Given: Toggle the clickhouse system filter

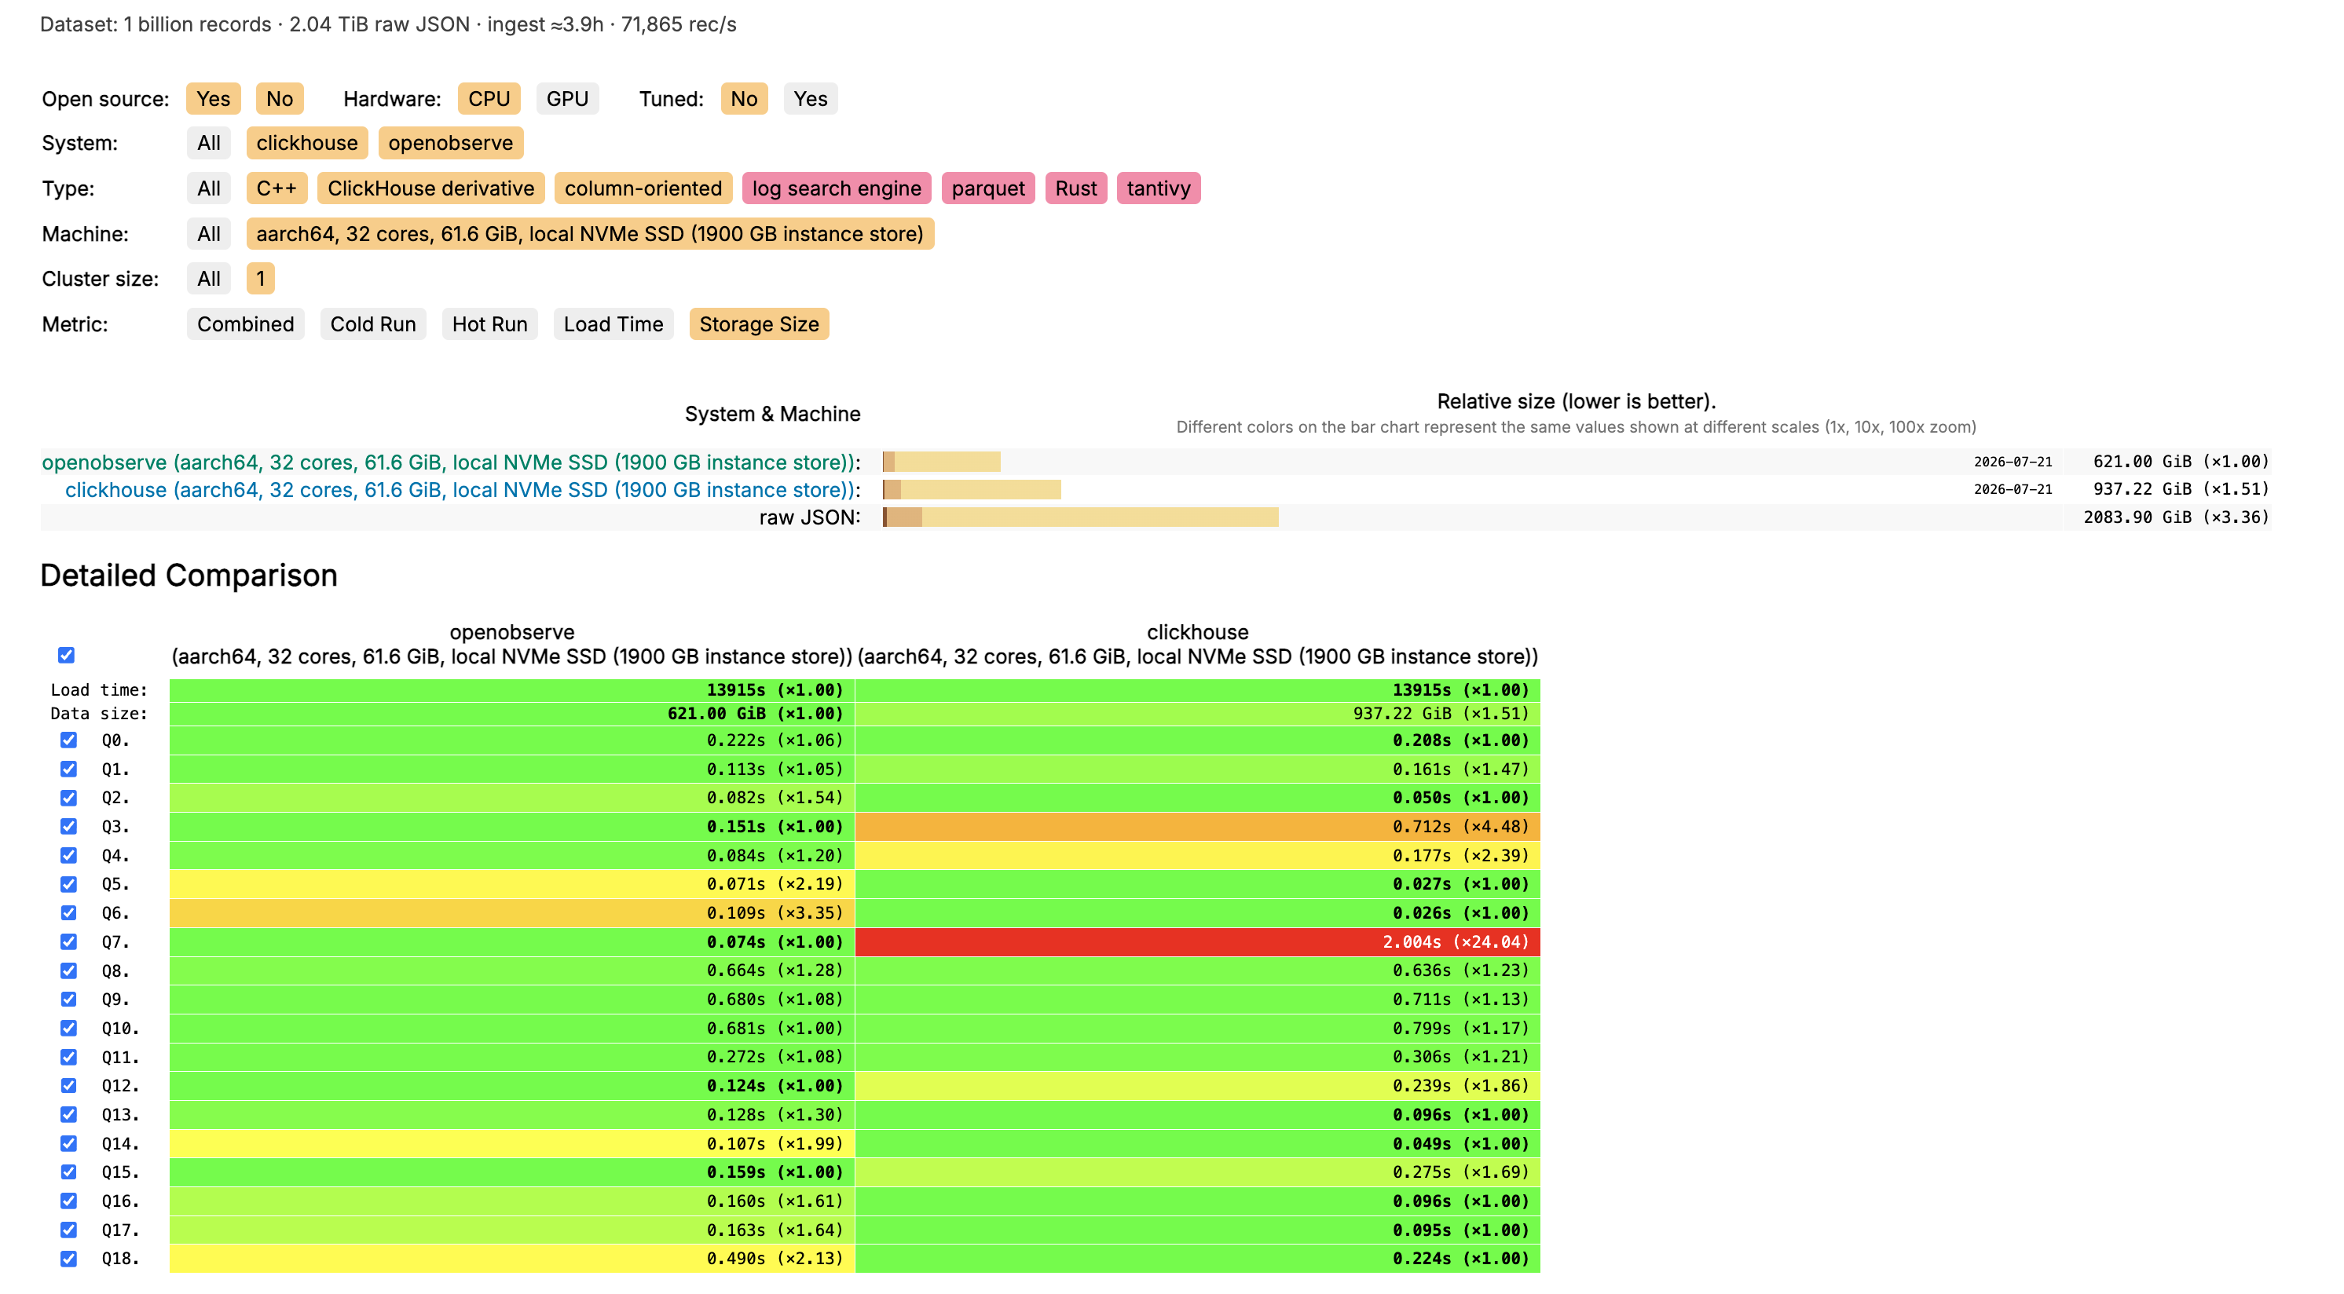Looking at the screenshot, I should pyautogui.click(x=308, y=144).
